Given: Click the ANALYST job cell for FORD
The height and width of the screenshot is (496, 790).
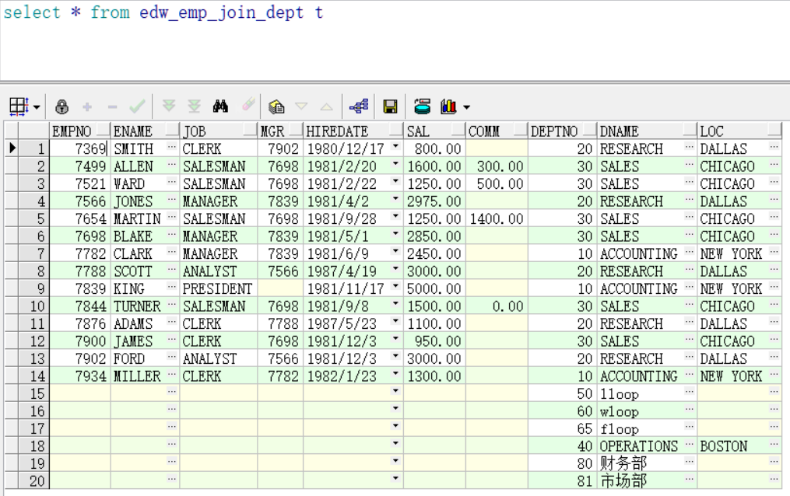Looking at the screenshot, I should point(219,358).
